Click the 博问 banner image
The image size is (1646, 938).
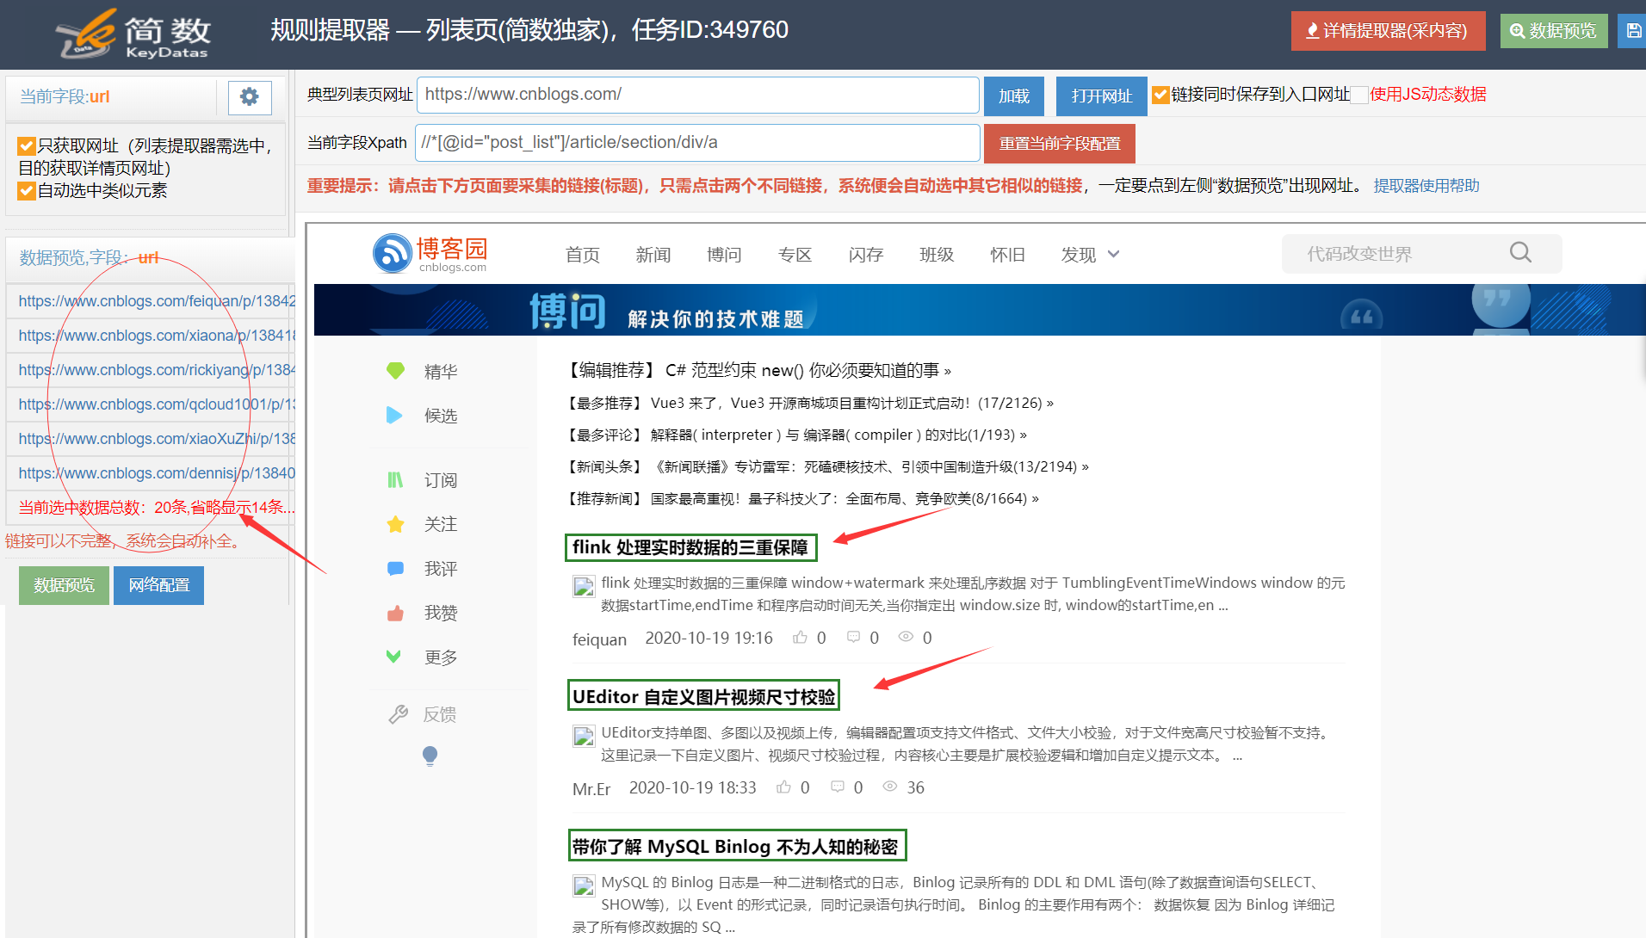(x=980, y=310)
